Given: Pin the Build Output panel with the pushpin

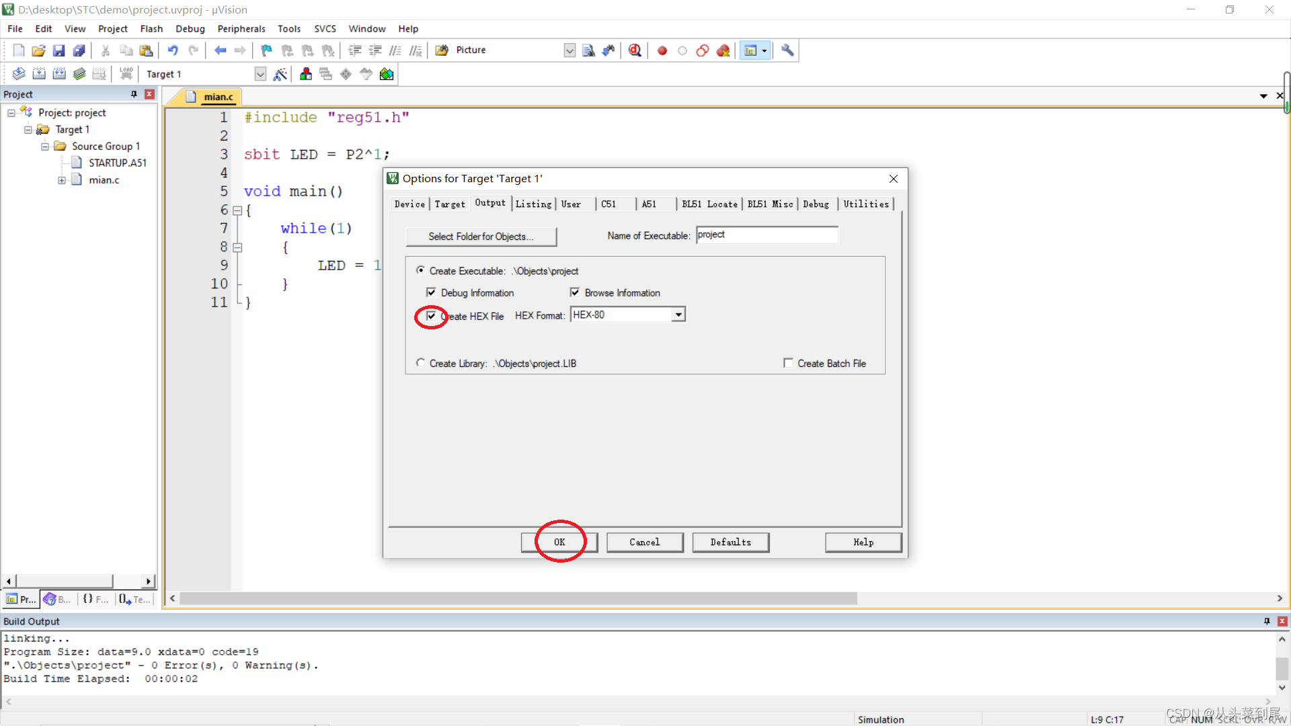Looking at the screenshot, I should [x=1267, y=621].
